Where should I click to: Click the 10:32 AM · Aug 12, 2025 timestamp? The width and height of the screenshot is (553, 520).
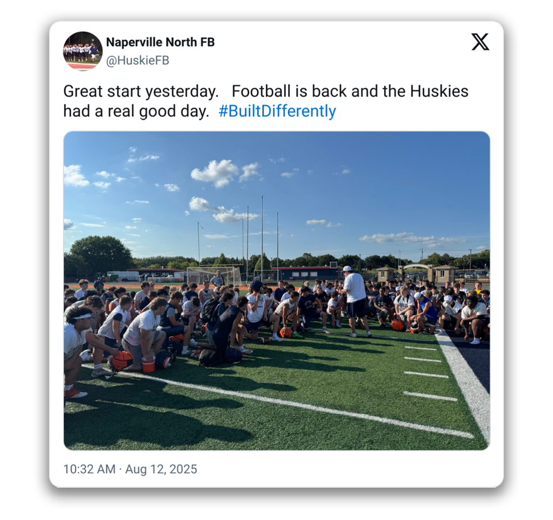[130, 469]
